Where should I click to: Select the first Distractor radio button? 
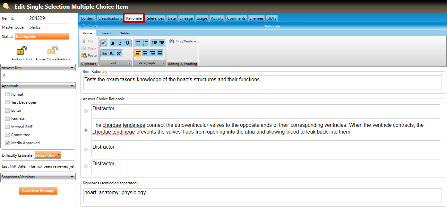(x=86, y=111)
